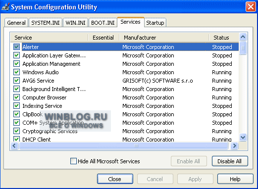This screenshot has width=258, height=189.
Task: Switch to the General tab
Action: [16, 23]
